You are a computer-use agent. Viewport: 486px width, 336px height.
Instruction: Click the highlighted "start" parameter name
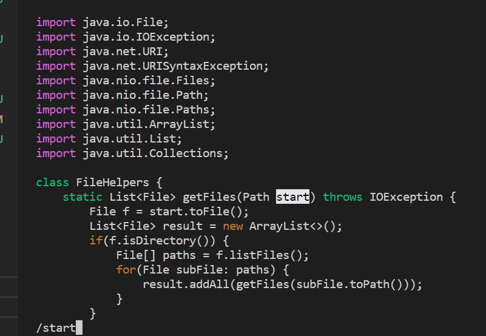pos(292,197)
